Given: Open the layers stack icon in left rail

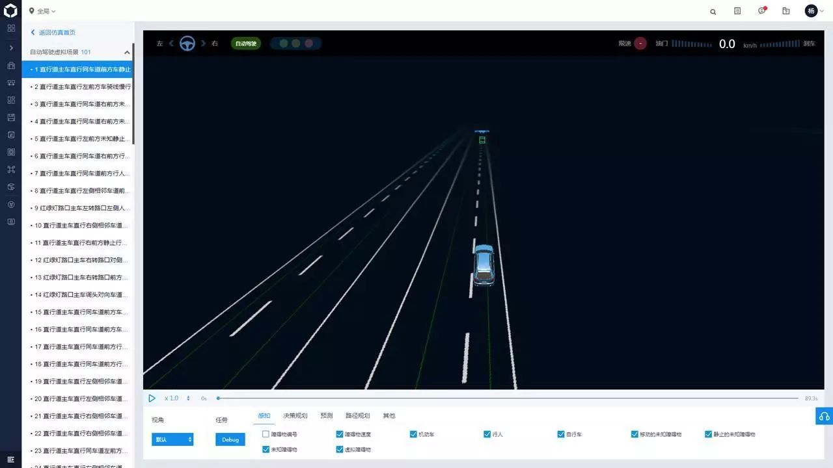Looking at the screenshot, I should coord(11,187).
